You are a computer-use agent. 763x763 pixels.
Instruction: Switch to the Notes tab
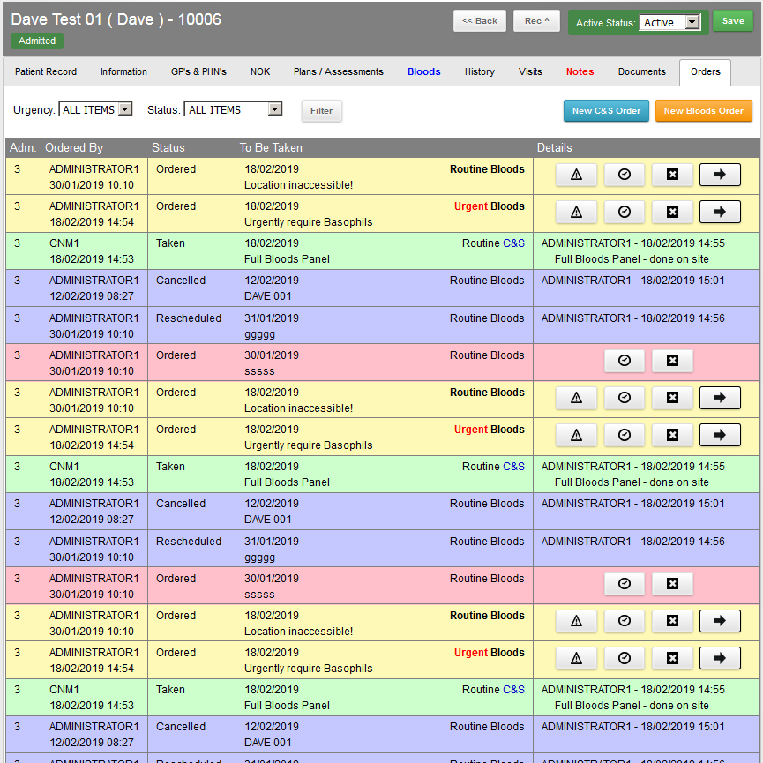tap(580, 72)
